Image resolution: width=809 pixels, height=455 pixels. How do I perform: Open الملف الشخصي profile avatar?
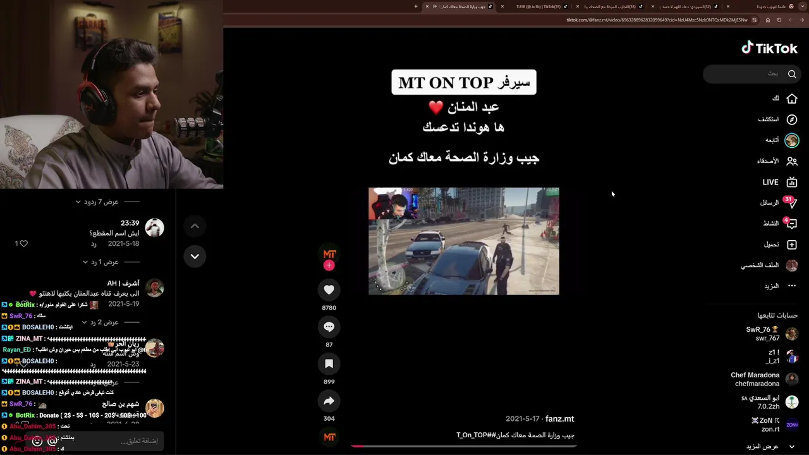click(792, 265)
